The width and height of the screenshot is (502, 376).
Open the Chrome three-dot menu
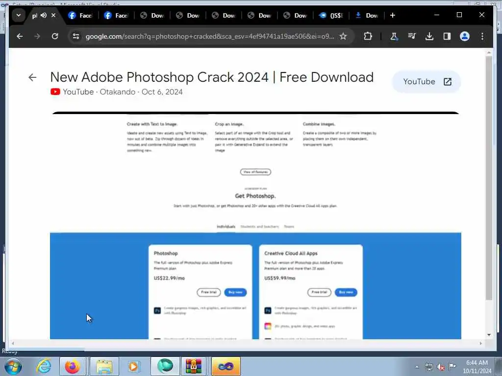click(482, 36)
